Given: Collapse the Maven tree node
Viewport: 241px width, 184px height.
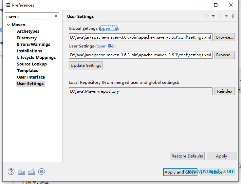Looking at the screenshot, I should 9,25.
